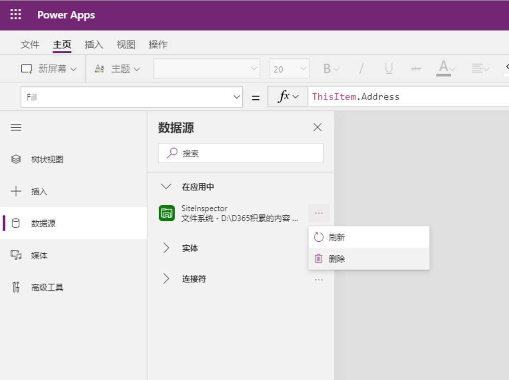Click the SiteInspector file system data source icon
The height and width of the screenshot is (380, 509).
(x=167, y=213)
